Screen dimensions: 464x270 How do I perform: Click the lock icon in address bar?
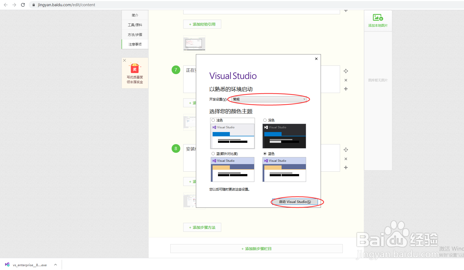click(x=34, y=5)
